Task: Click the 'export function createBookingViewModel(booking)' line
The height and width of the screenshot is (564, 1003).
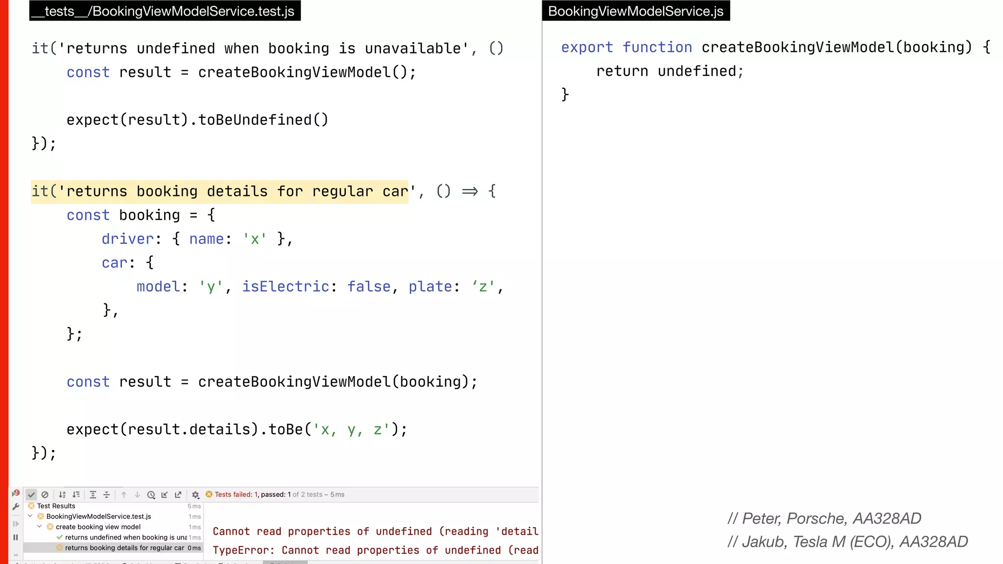Action: [775, 47]
